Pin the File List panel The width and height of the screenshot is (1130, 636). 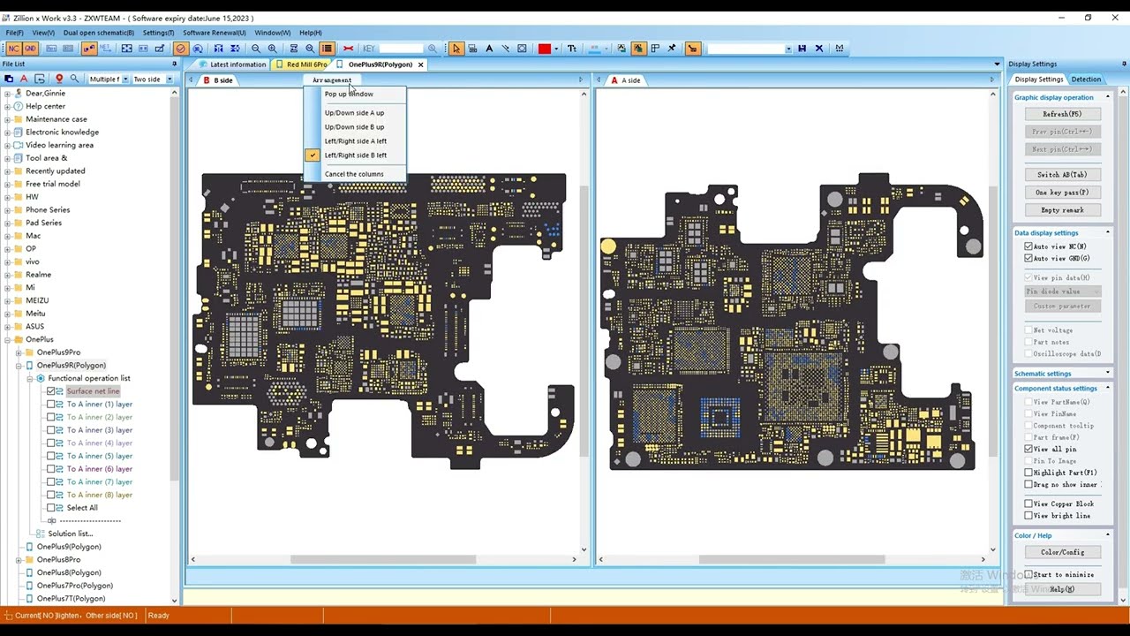(174, 64)
